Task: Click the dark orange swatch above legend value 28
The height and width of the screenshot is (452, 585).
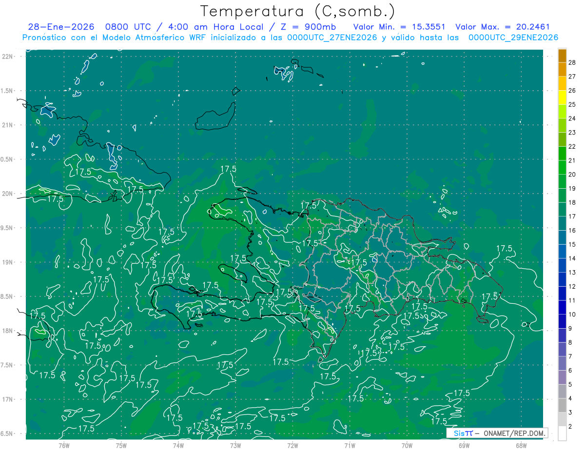Action: pos(562,56)
